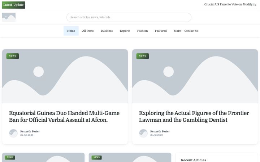The image size is (260, 162).
Task: Click the Recent Articles heading
Action: pos(194,160)
